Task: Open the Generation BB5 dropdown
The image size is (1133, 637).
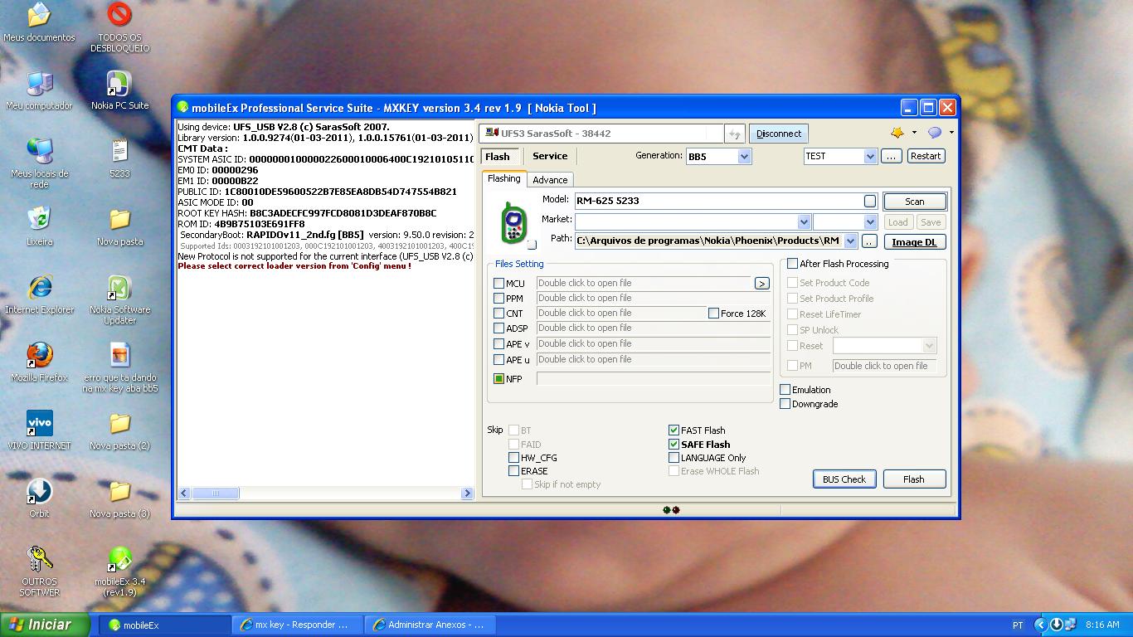Action: click(x=744, y=156)
